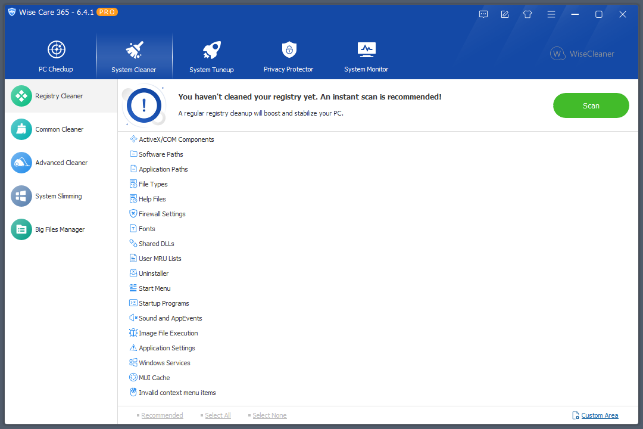Click the "Fonts" text entry
The image size is (643, 429).
pos(147,229)
